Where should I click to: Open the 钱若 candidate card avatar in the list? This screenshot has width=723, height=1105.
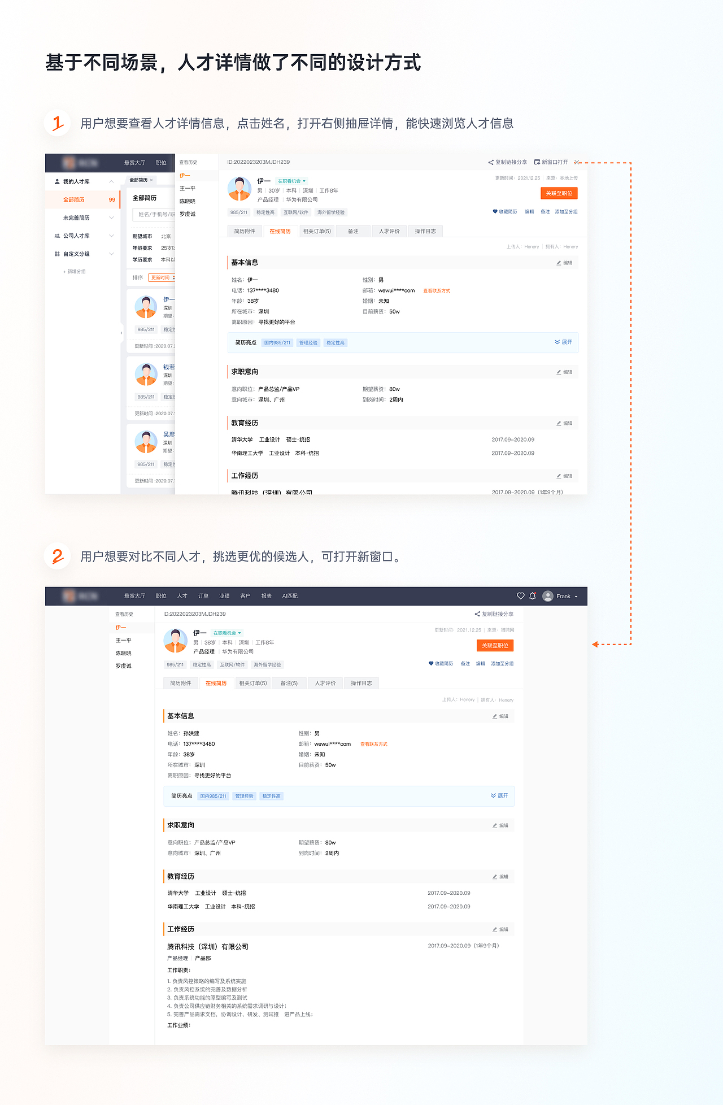click(146, 374)
